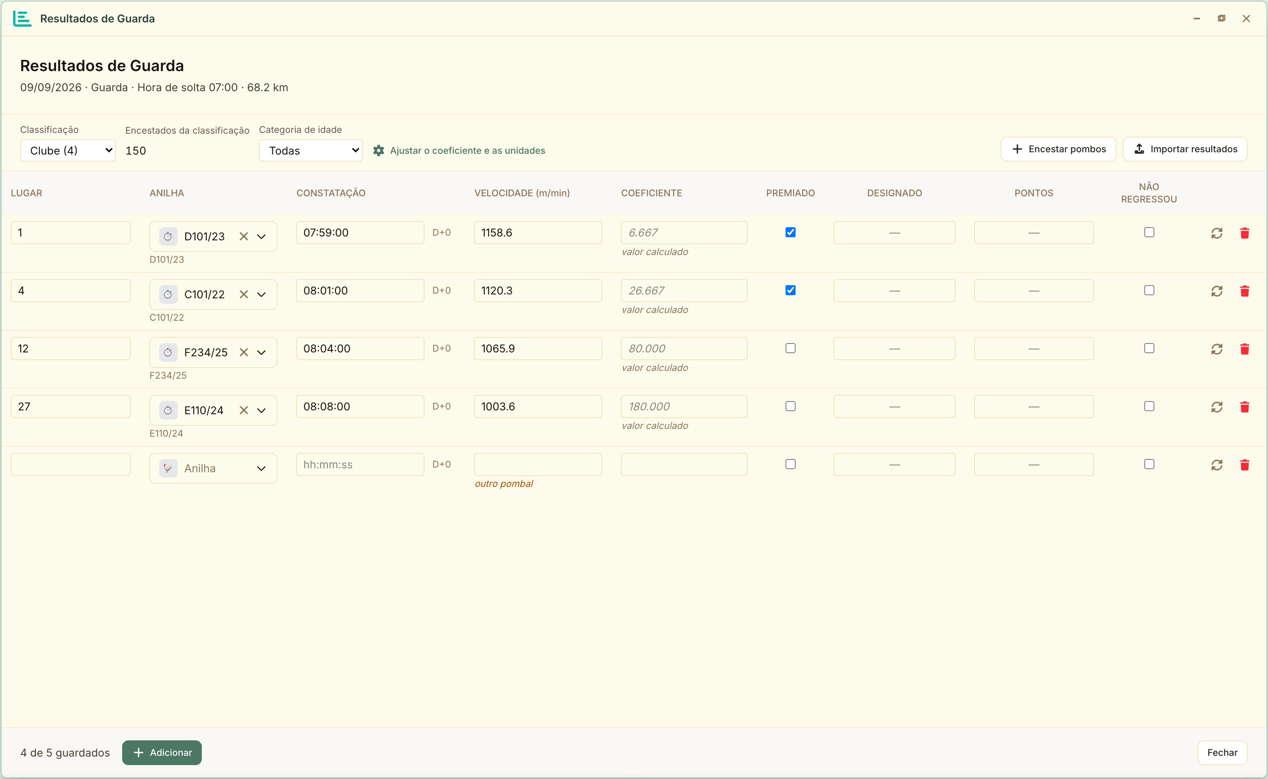Clear the D101/23 ring selection
Viewport: 1268px width, 779px height.
coord(244,236)
